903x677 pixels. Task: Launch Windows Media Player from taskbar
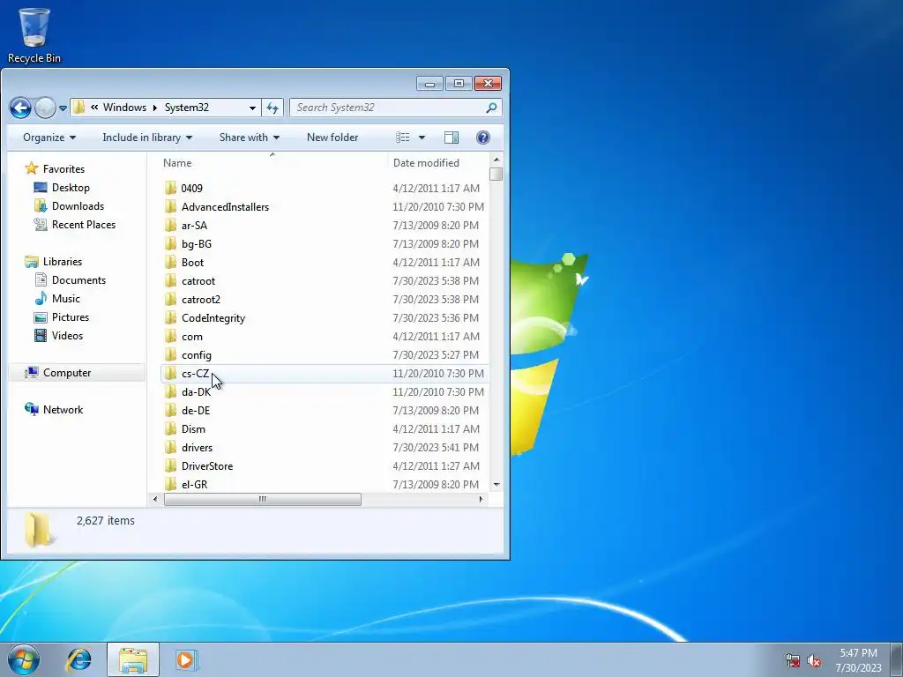point(187,659)
